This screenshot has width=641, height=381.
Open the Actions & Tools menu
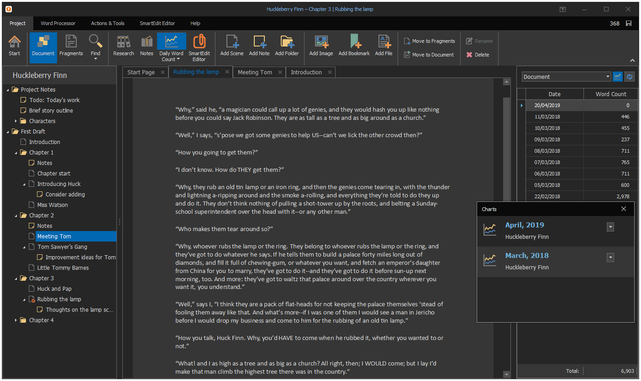pos(108,23)
